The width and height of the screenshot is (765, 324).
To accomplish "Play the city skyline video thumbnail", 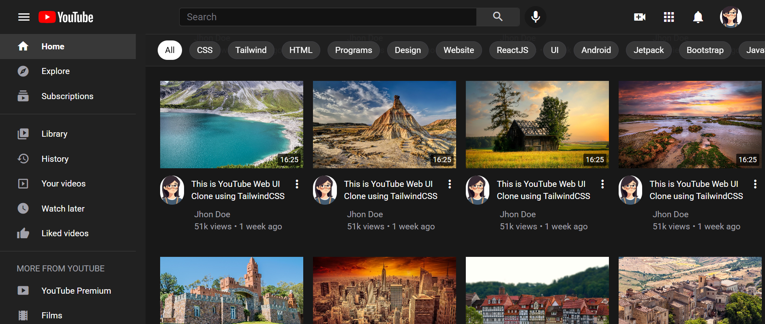I will click(x=384, y=290).
